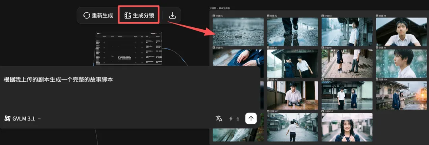Click the 重新生成 regenerate button

click(x=98, y=15)
